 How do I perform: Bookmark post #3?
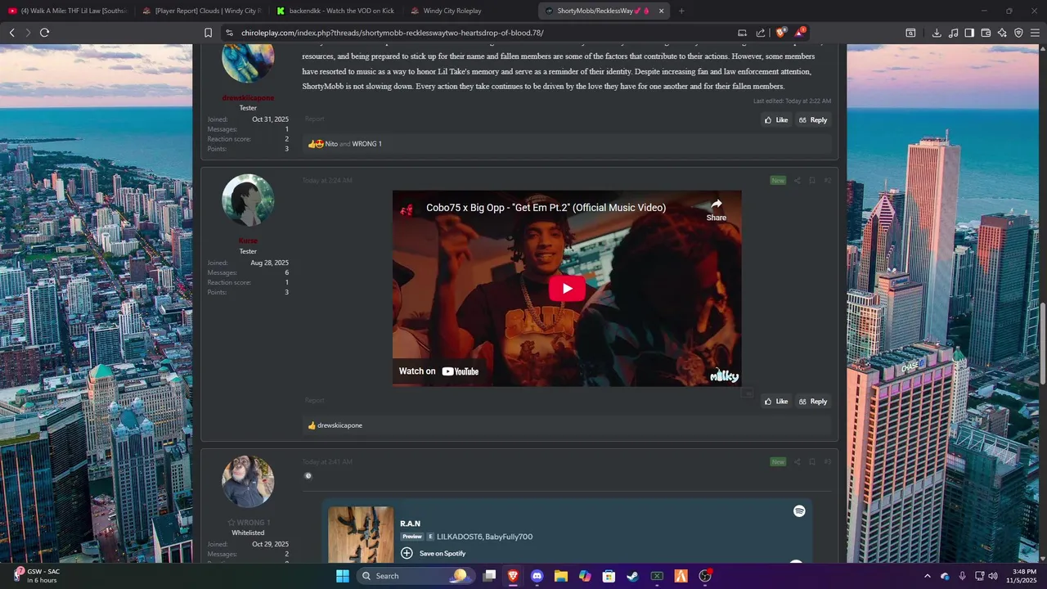tap(812, 462)
